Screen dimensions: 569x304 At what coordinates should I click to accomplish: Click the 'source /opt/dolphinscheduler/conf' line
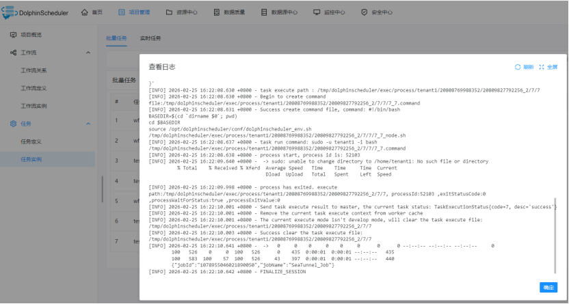click(x=230, y=129)
